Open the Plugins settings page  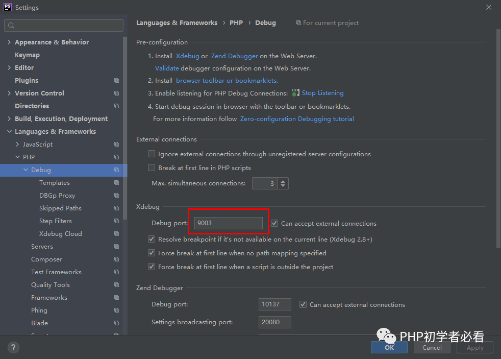[x=27, y=81]
